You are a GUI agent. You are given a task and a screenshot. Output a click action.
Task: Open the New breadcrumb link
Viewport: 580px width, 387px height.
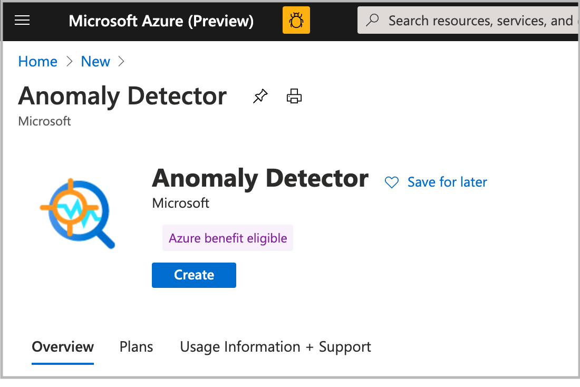pyautogui.click(x=95, y=61)
